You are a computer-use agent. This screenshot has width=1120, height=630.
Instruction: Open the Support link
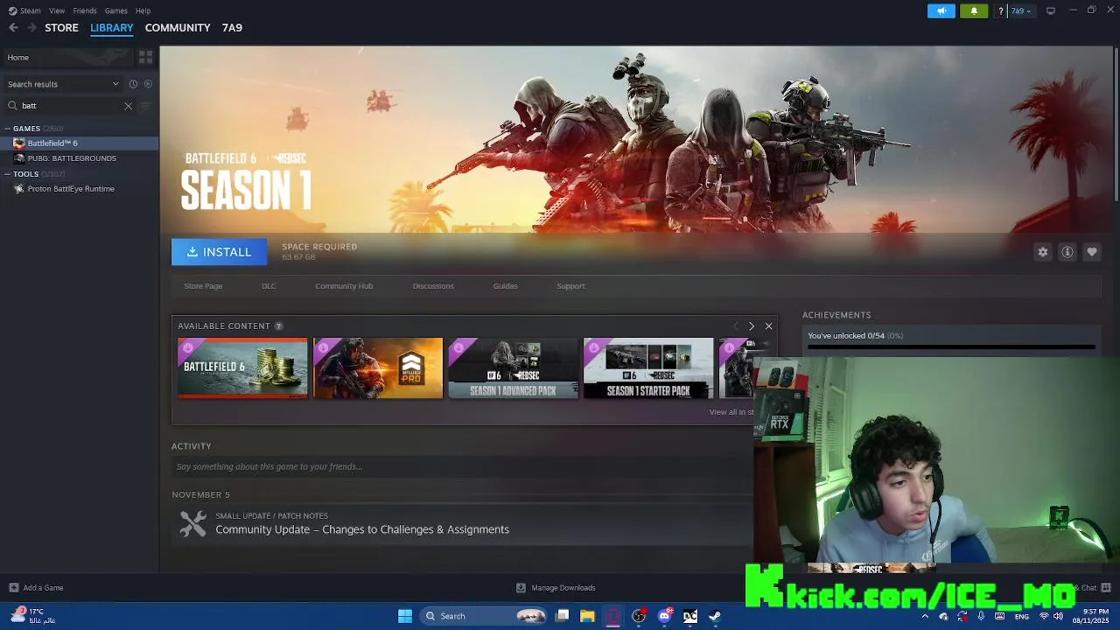[x=570, y=286]
